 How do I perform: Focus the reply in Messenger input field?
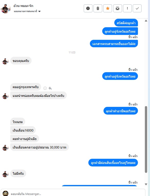pos(78,194)
